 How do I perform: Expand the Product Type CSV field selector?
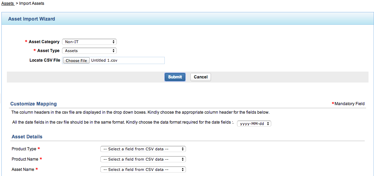coord(143,149)
